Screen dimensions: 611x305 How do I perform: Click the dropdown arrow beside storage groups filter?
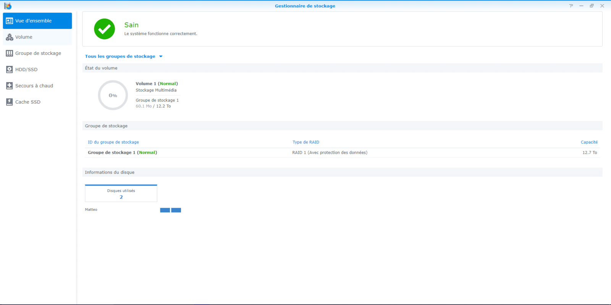pos(161,56)
